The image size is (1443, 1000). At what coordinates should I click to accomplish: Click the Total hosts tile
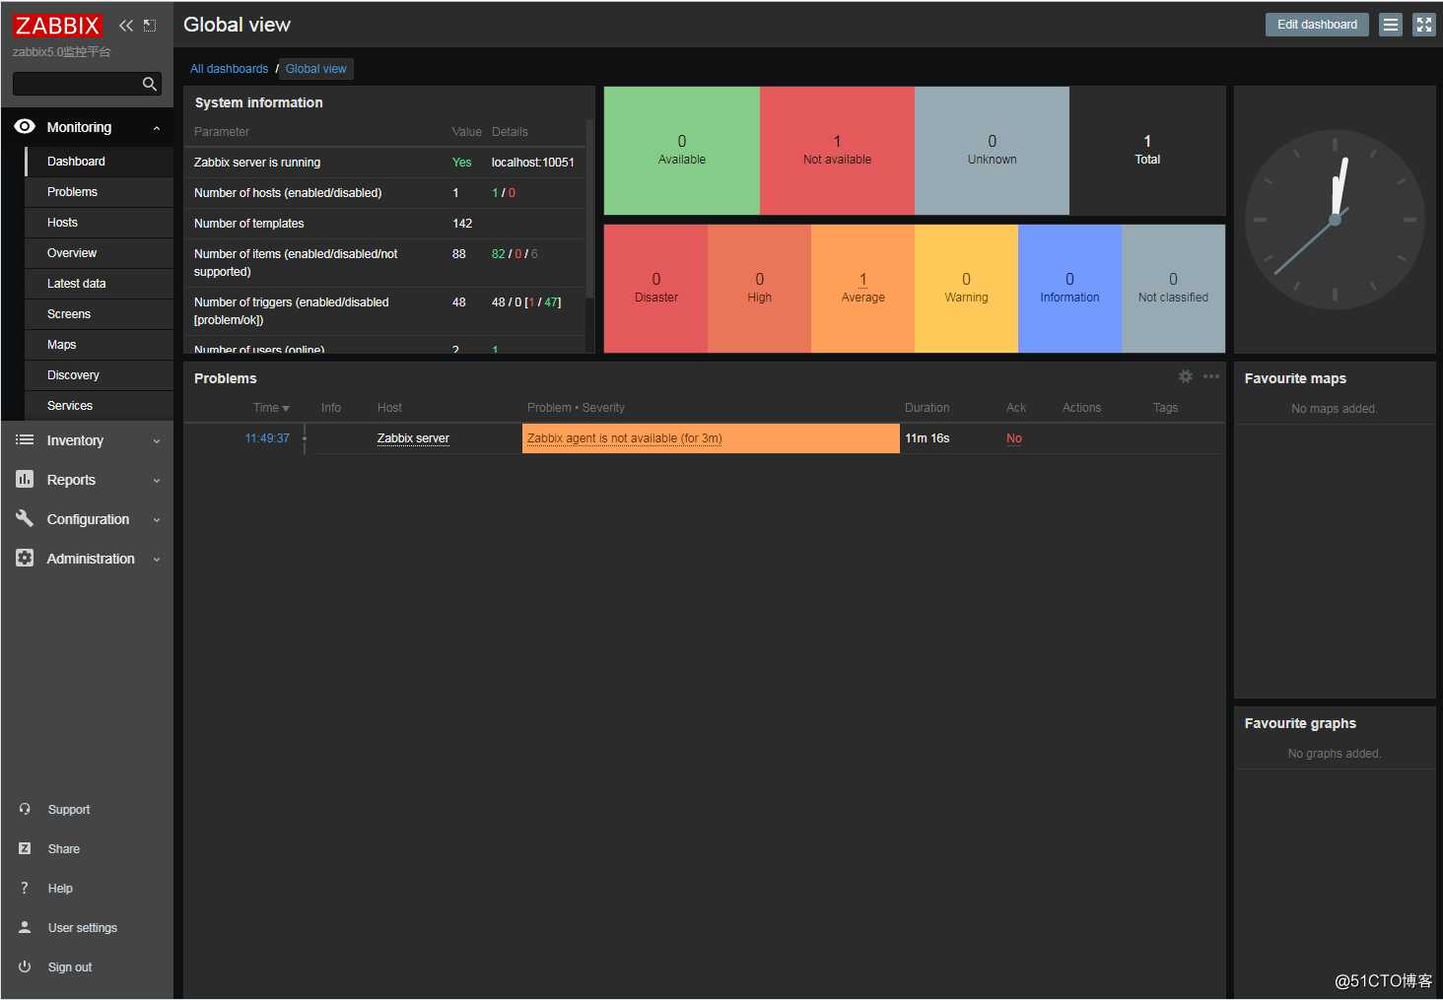tap(1147, 151)
